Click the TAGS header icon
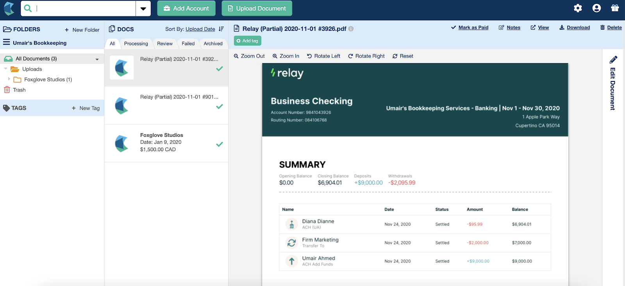The height and width of the screenshot is (286, 625). pos(6,108)
